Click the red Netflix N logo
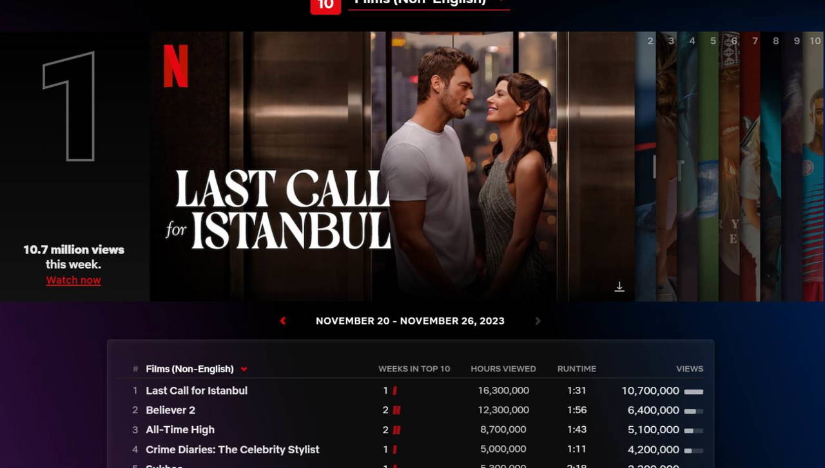The height and width of the screenshot is (468, 825). tap(175, 66)
